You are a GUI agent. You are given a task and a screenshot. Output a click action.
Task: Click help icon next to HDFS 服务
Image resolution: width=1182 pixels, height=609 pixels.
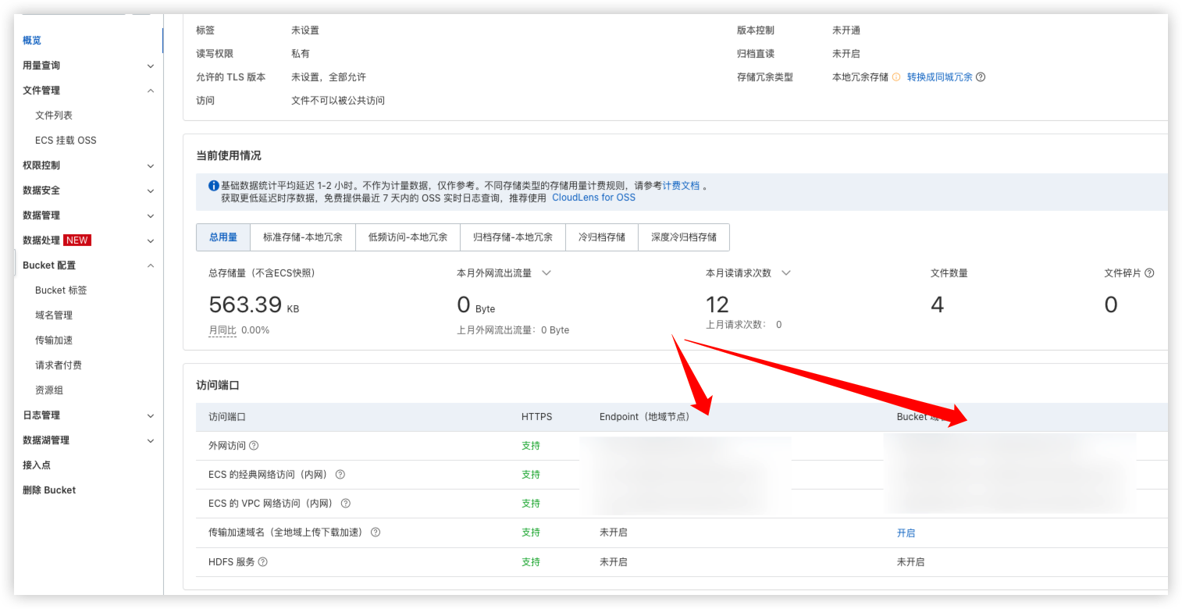pos(262,562)
